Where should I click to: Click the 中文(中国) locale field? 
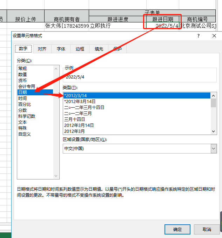[137, 149]
